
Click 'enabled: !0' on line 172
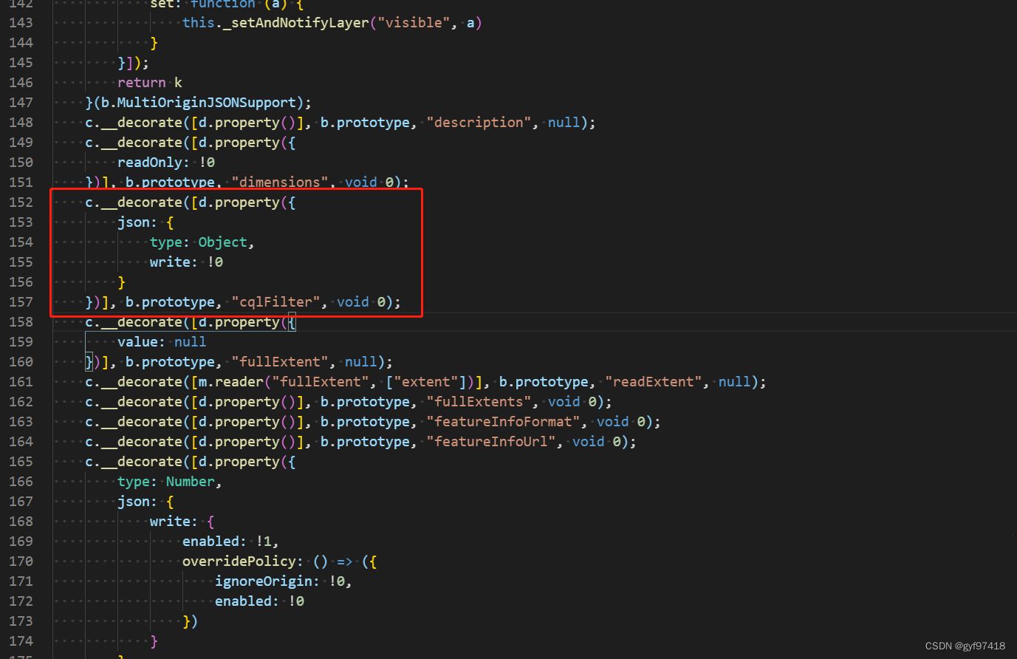(259, 601)
